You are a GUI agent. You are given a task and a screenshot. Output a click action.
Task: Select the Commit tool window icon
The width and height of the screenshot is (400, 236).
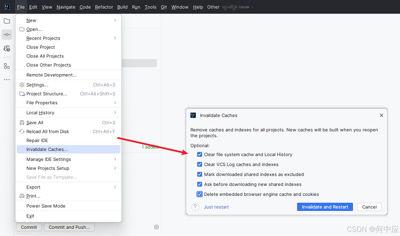click(7, 35)
